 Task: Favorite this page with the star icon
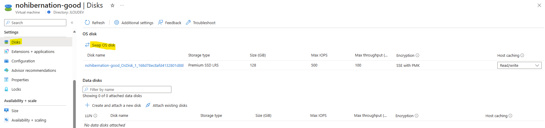click(x=112, y=5)
